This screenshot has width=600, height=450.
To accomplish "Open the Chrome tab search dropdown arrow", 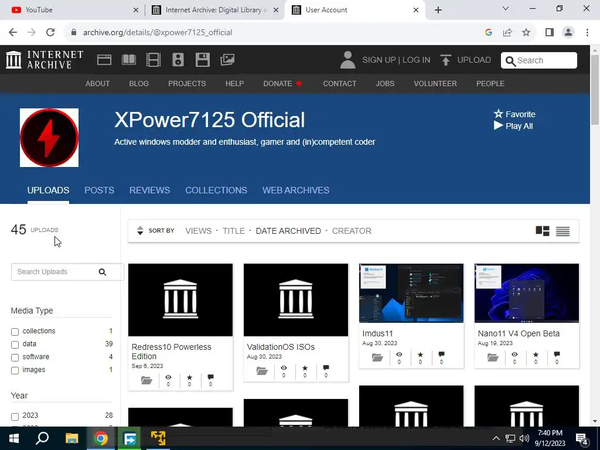I will pos(506,8).
